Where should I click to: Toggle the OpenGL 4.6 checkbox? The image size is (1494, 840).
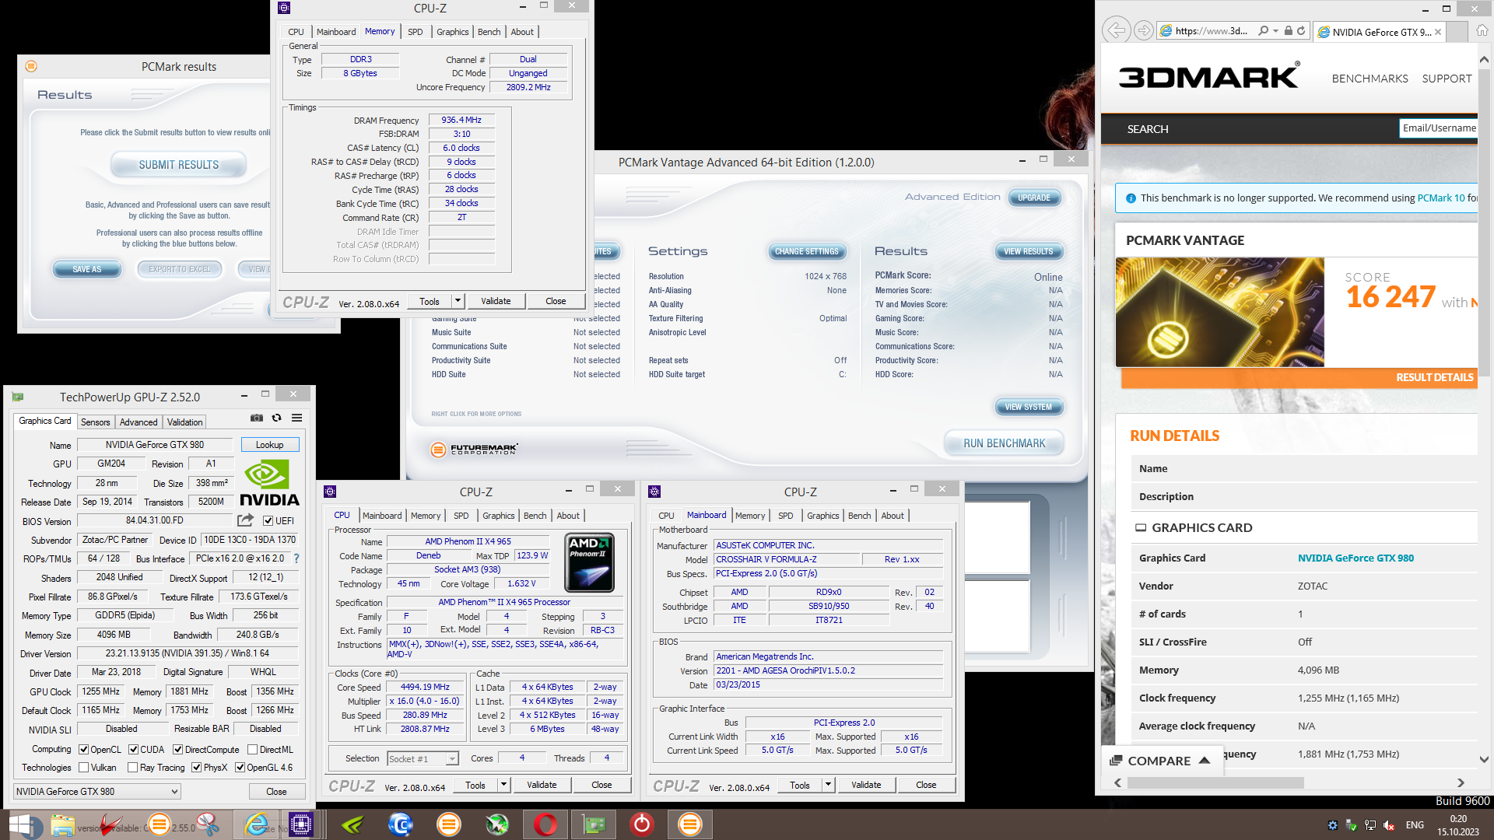(240, 768)
